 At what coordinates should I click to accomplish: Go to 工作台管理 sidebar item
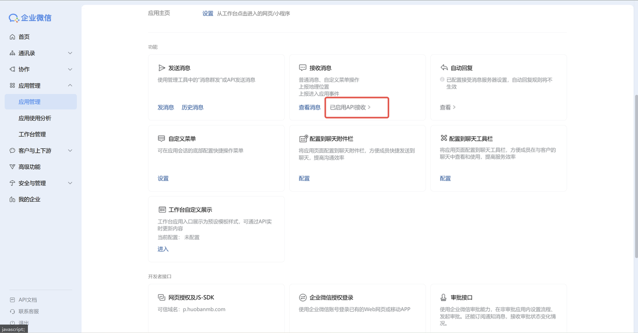(32, 134)
